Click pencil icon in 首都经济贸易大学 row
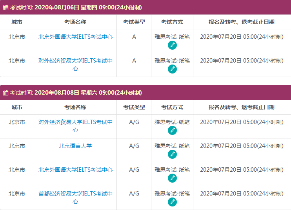The width and height of the screenshot is (291, 210). click(x=172, y=202)
